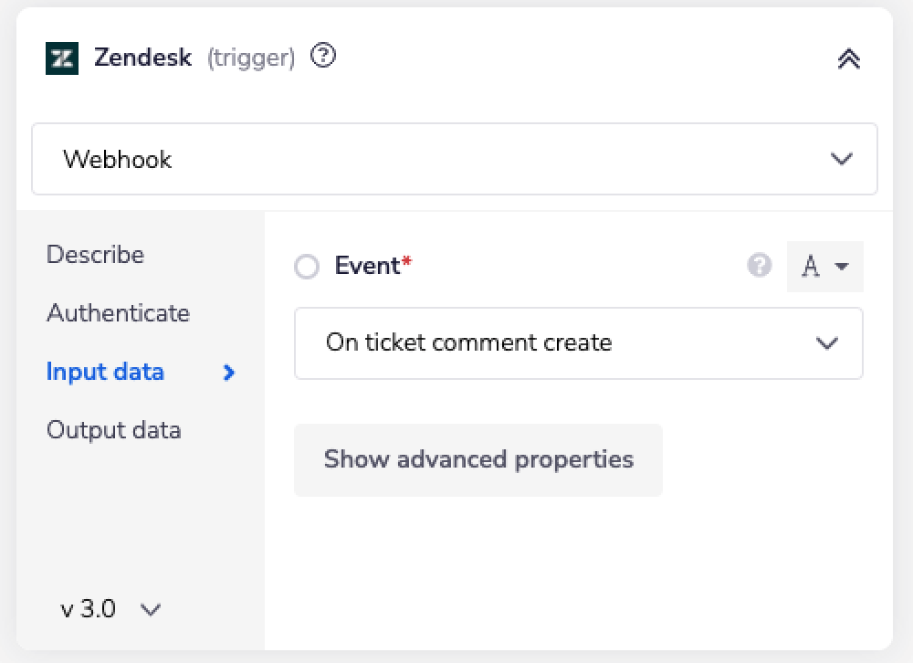Collapse the panel with the double chevron
Viewport: 913px width, 663px height.
[x=848, y=59]
